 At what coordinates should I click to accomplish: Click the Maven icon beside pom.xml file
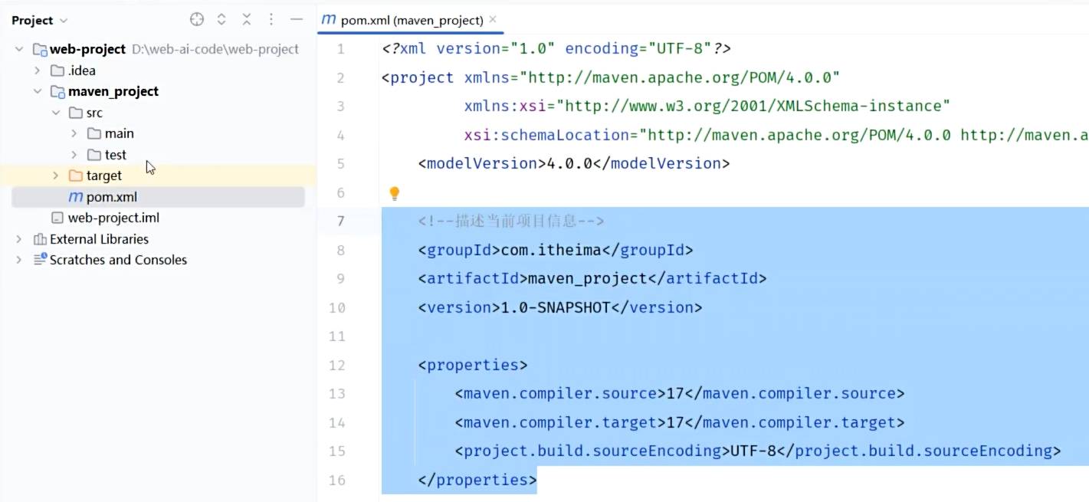point(75,197)
